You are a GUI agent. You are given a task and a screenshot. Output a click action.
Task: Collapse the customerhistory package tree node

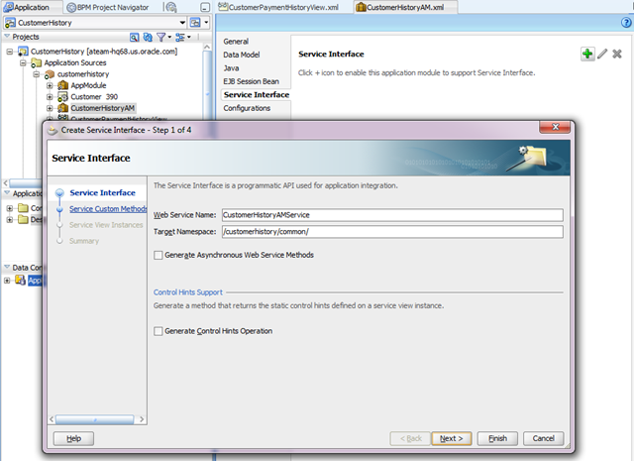point(37,74)
